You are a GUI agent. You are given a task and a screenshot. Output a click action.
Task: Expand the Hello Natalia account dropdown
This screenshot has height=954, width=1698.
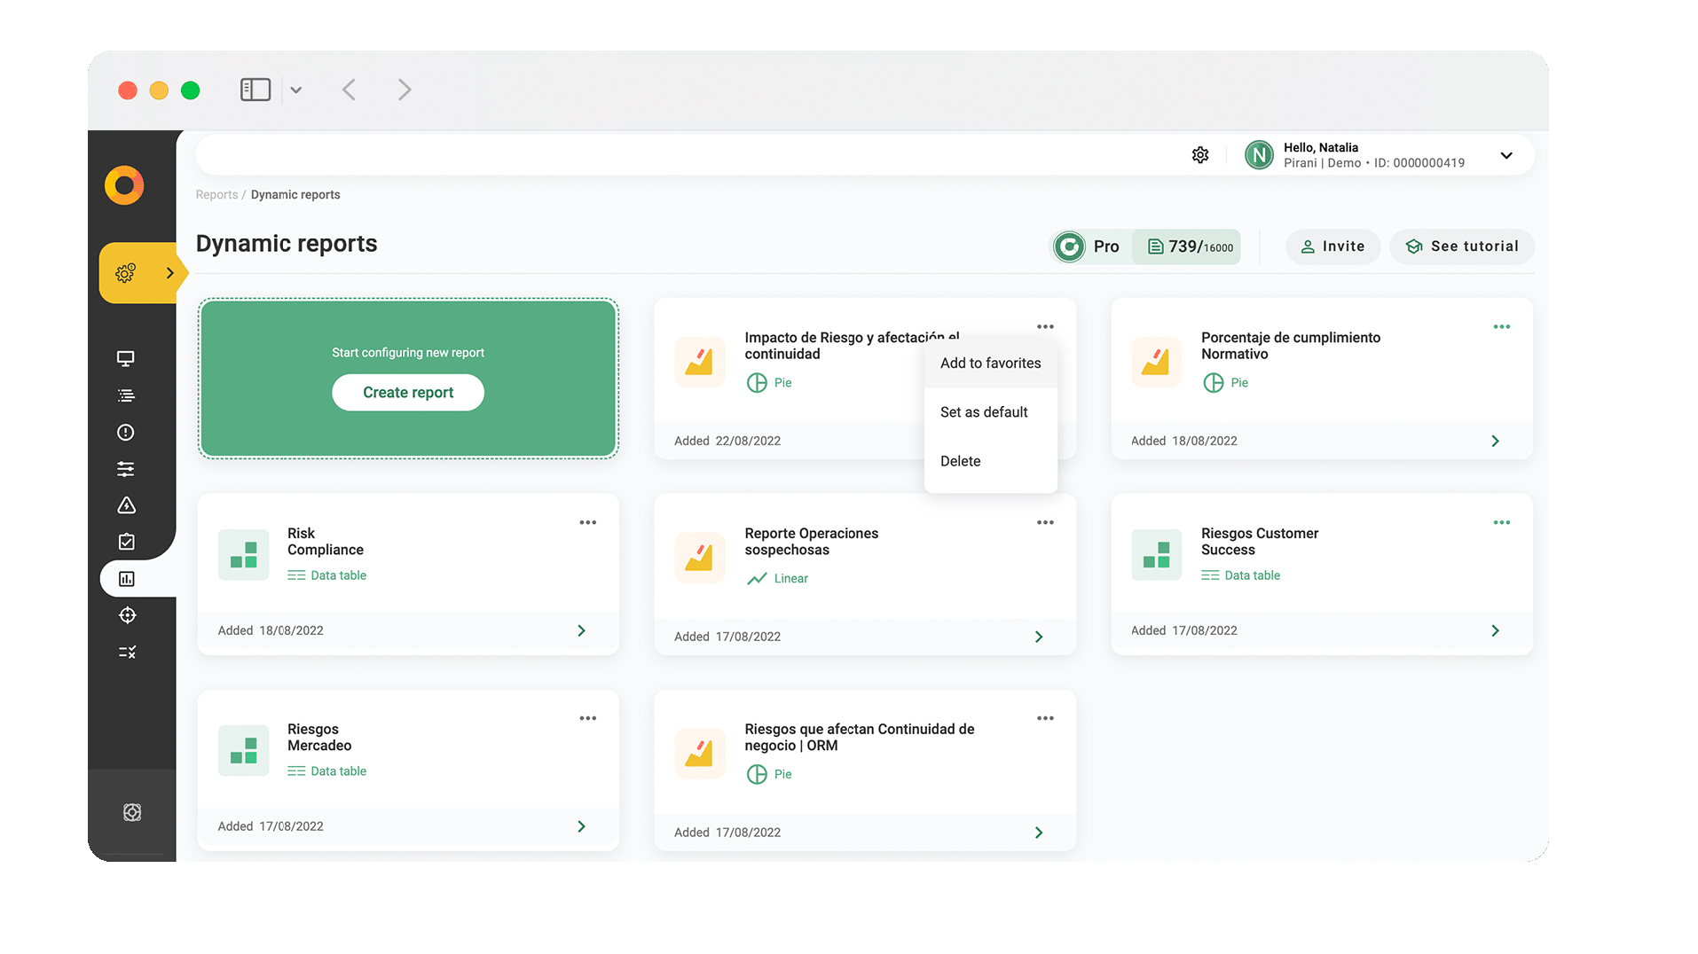coord(1505,155)
